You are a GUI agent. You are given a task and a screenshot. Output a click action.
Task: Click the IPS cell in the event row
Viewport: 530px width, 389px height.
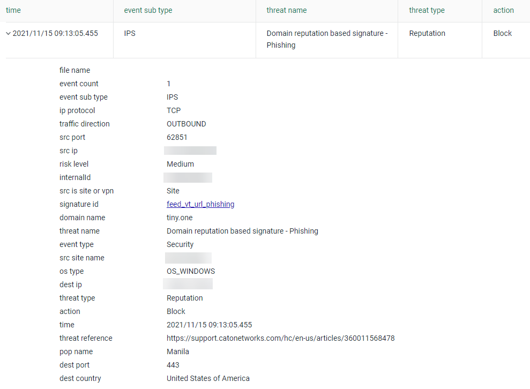point(130,33)
